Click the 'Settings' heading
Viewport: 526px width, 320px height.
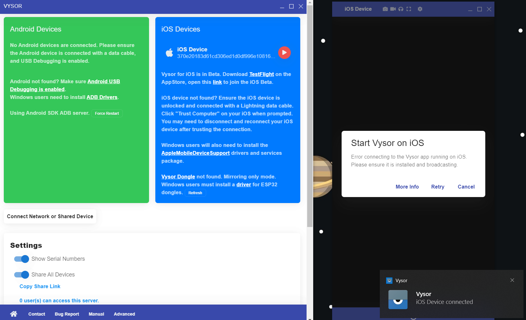click(26, 245)
